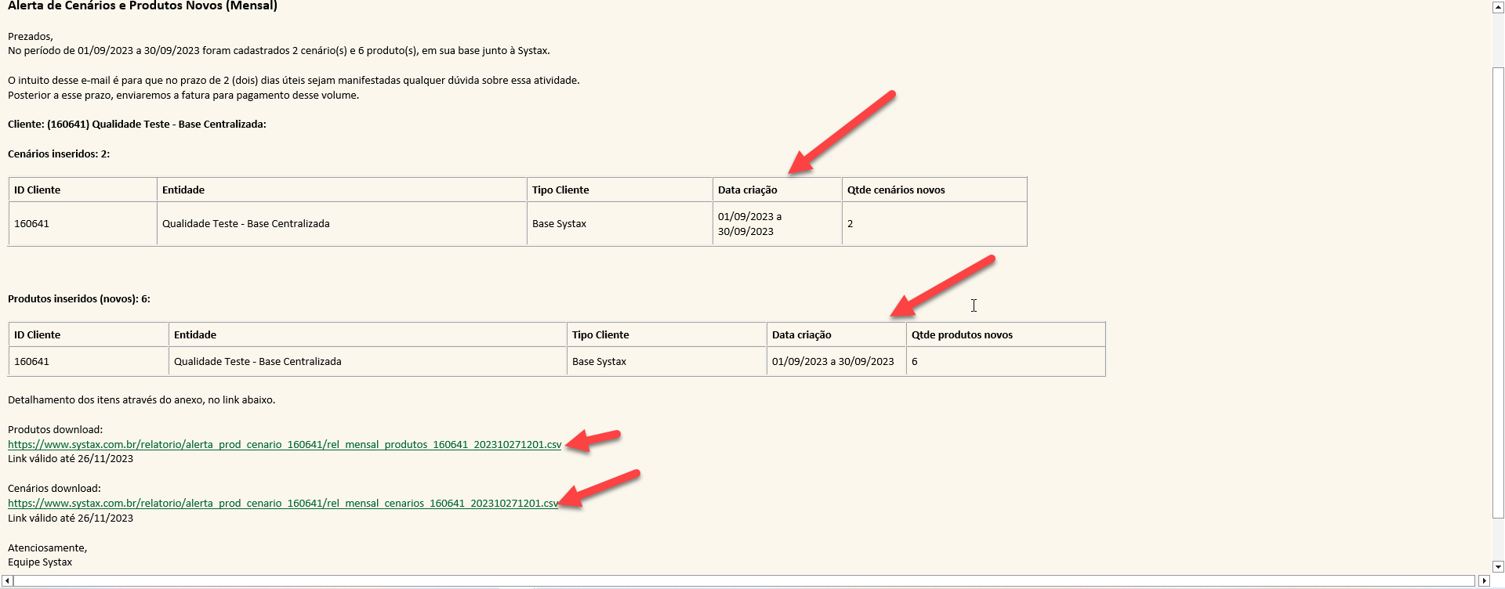This screenshot has width=1505, height=589.
Task: Click the vertical scrollbar thumb
Action: click(1498, 293)
